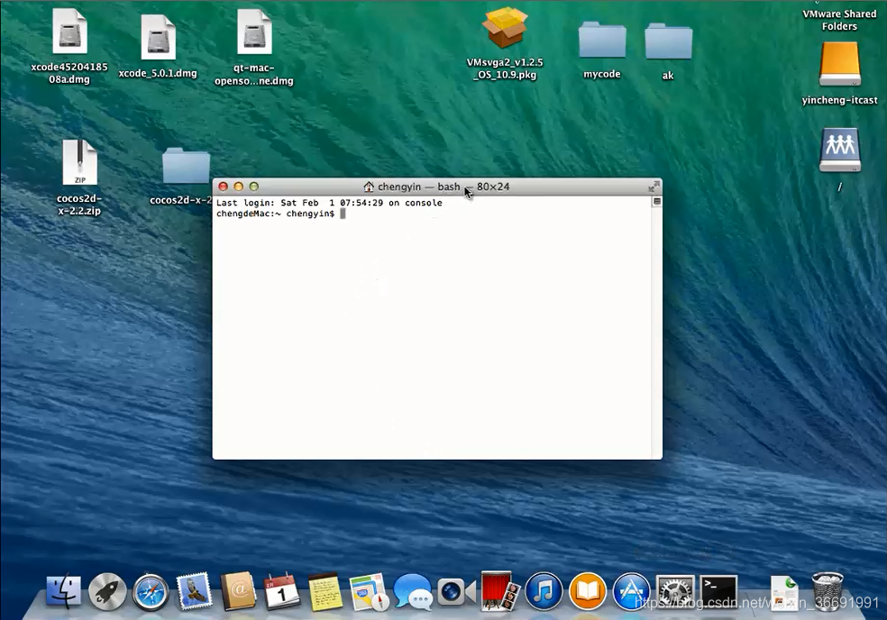Open Finder from the dock
The height and width of the screenshot is (620, 887).
(x=63, y=592)
